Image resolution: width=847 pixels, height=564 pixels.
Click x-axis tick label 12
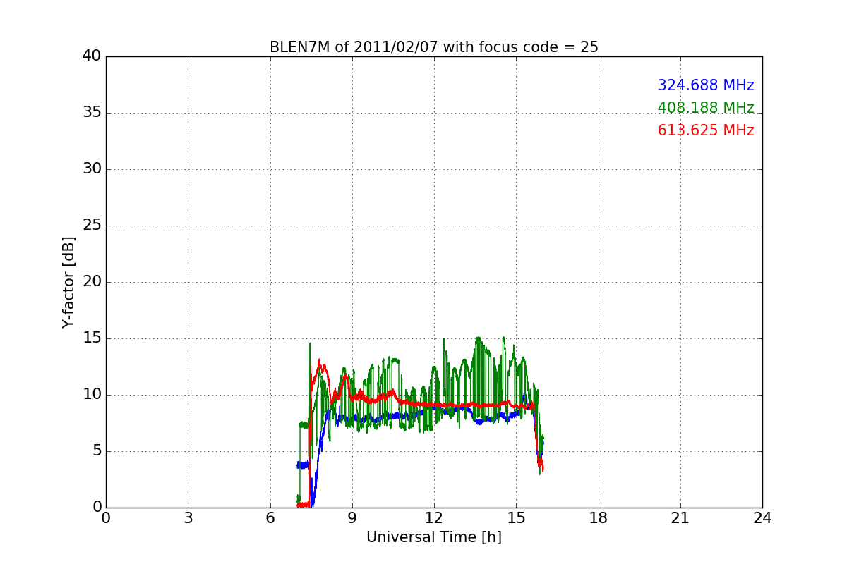[434, 518]
